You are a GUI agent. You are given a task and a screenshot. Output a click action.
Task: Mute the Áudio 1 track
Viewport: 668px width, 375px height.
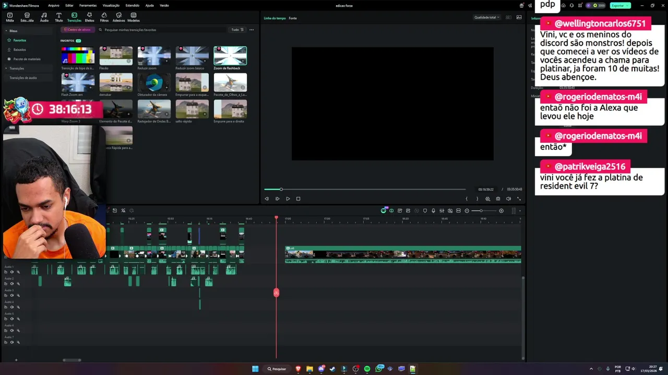pos(12,272)
